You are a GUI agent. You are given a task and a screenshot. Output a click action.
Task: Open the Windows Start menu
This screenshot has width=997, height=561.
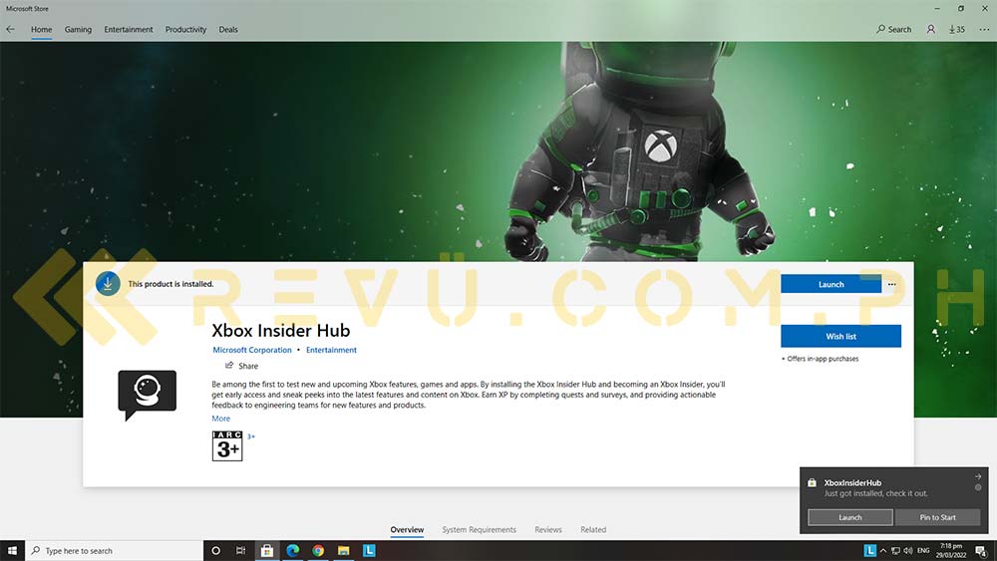[x=12, y=551]
